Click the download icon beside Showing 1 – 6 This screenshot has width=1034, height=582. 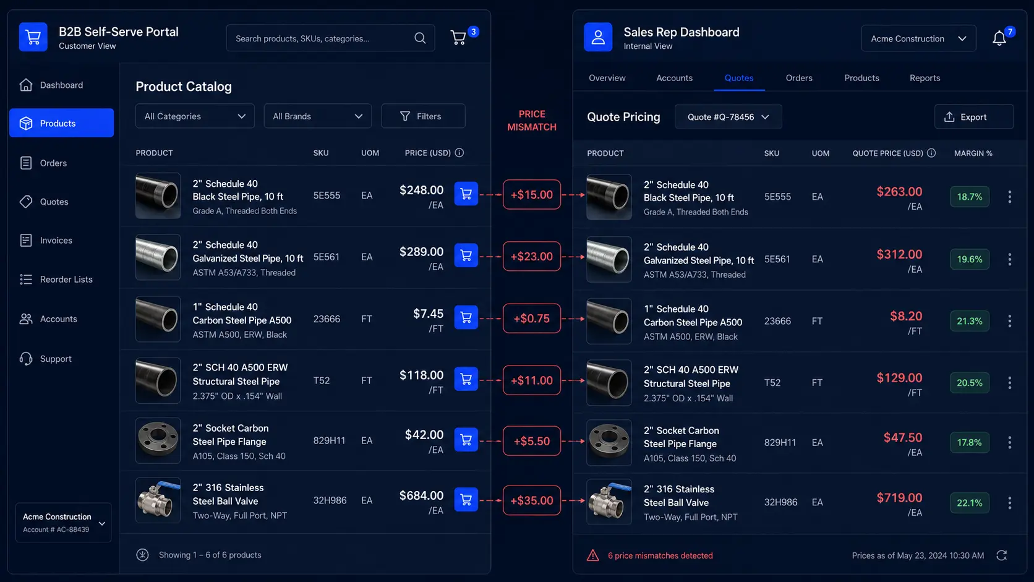[143, 555]
